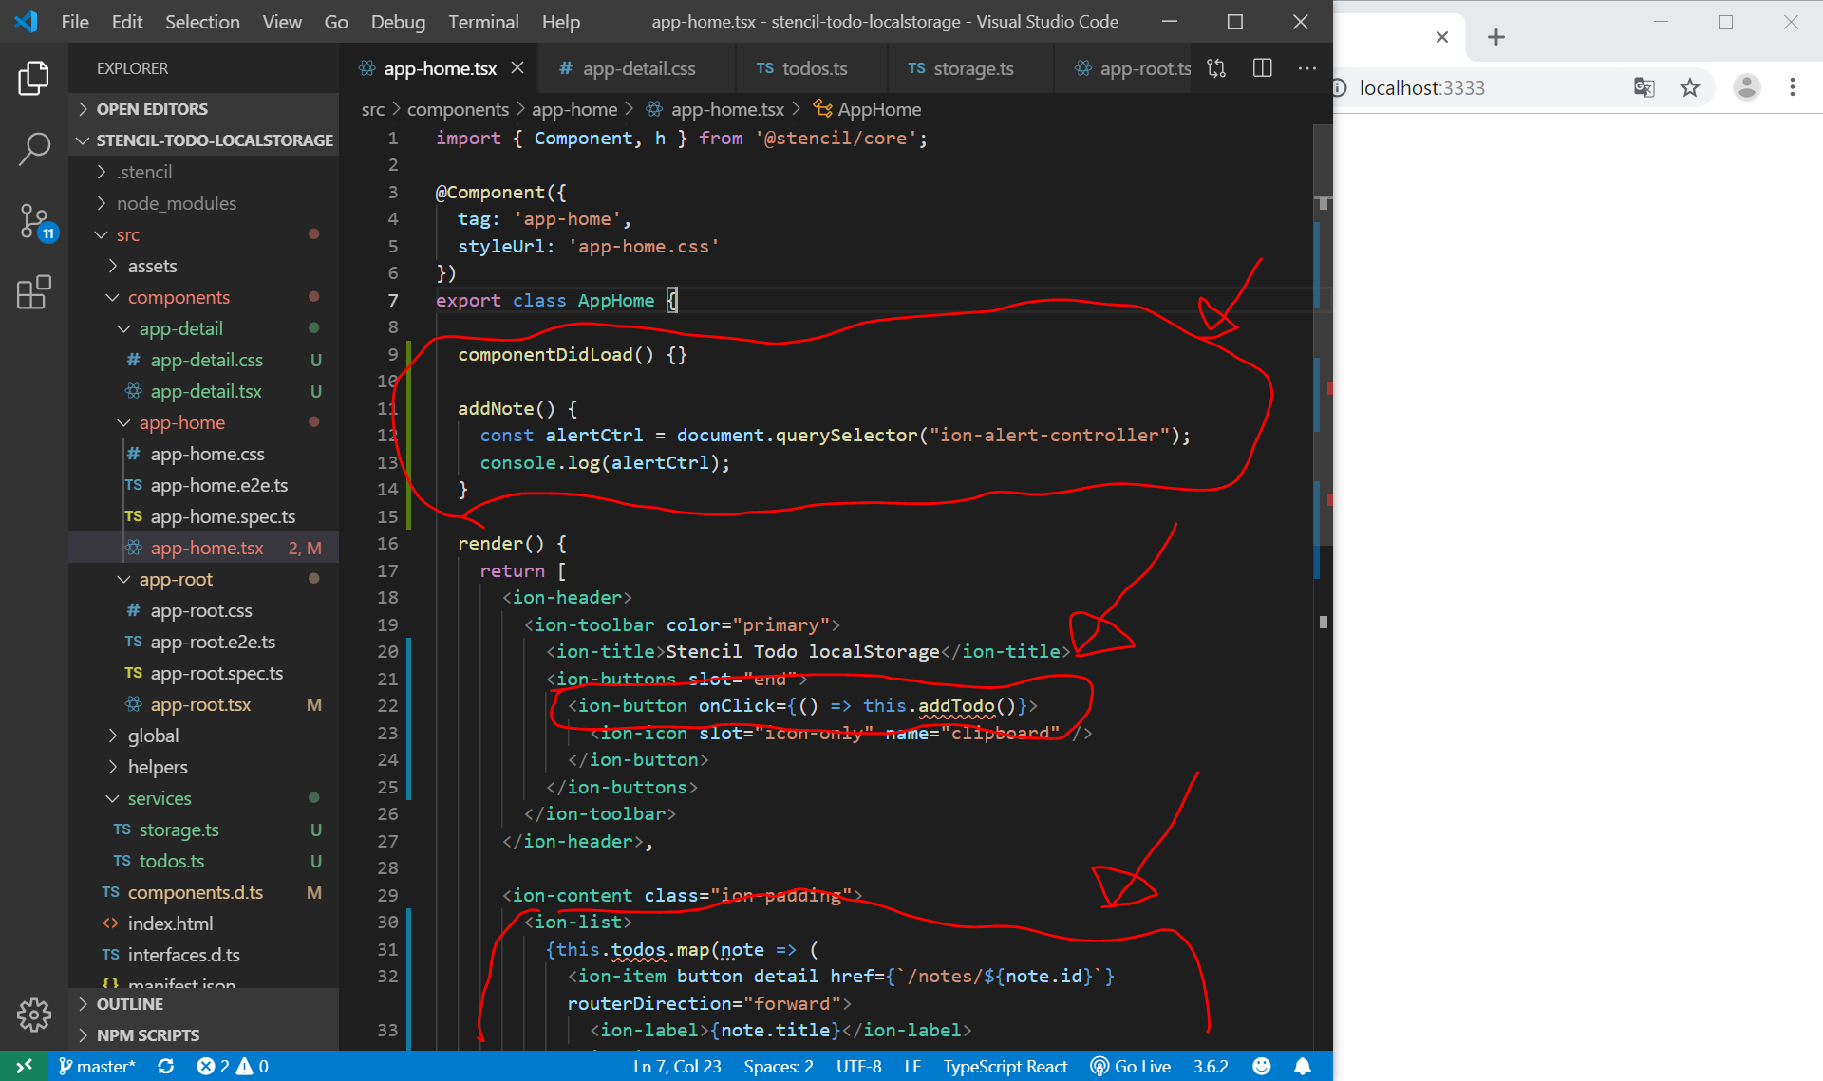Screen dimensions: 1823x1081
Task: Open the Terminal menu
Action: [483, 21]
